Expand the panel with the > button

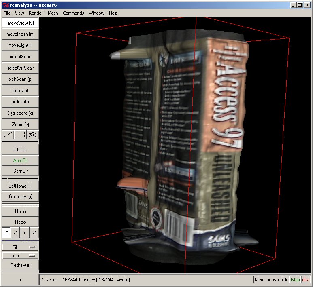tap(20, 279)
